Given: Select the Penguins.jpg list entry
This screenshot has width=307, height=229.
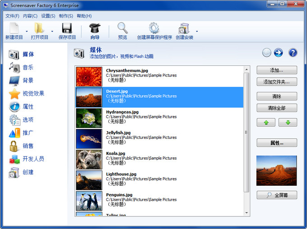Looking at the screenshot, I should [159, 201].
